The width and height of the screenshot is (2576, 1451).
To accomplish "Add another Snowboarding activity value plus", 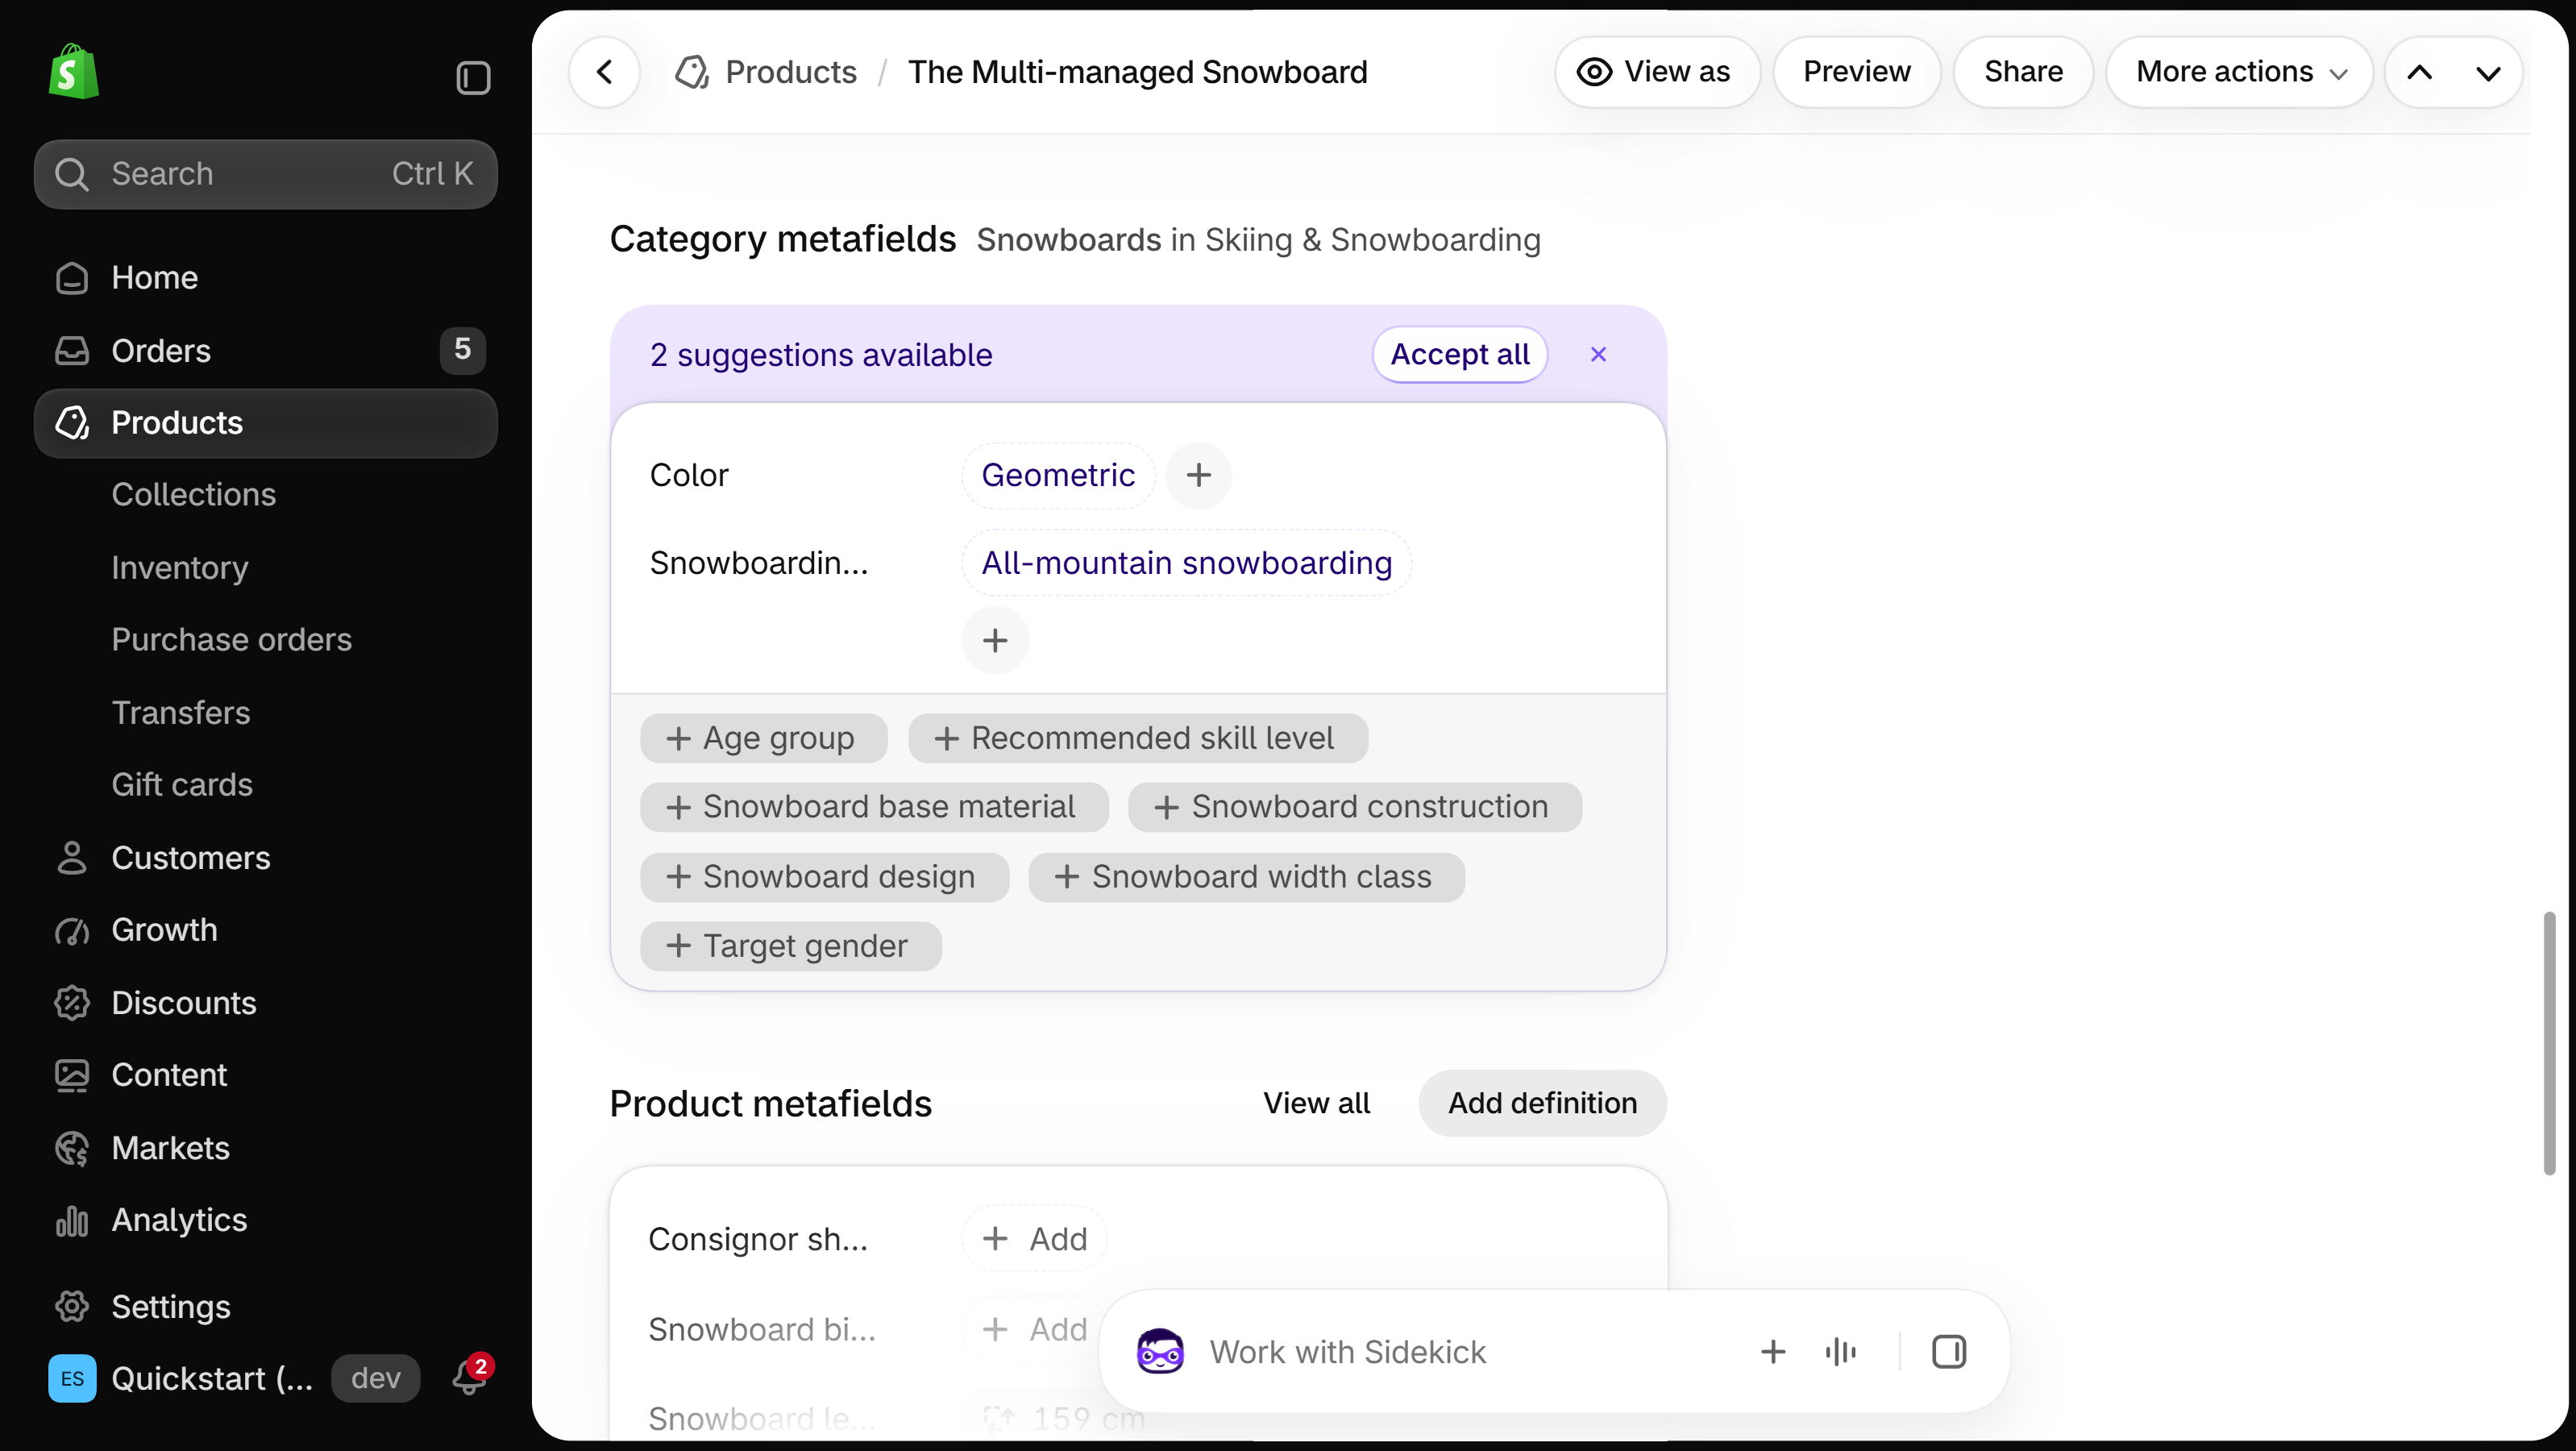I will click(995, 640).
